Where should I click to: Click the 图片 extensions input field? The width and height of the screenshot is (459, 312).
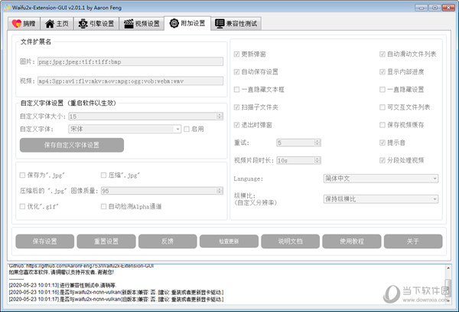tap(131, 61)
